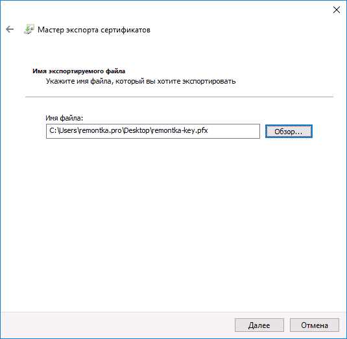This screenshot has height=339, width=347.
Task: Click the certificate export wizard icon
Action: coord(29,29)
